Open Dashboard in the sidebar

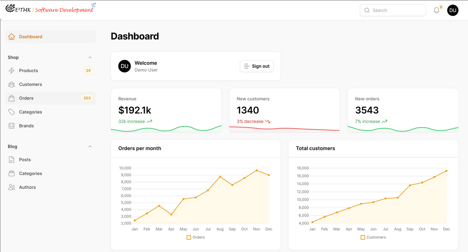point(50,37)
